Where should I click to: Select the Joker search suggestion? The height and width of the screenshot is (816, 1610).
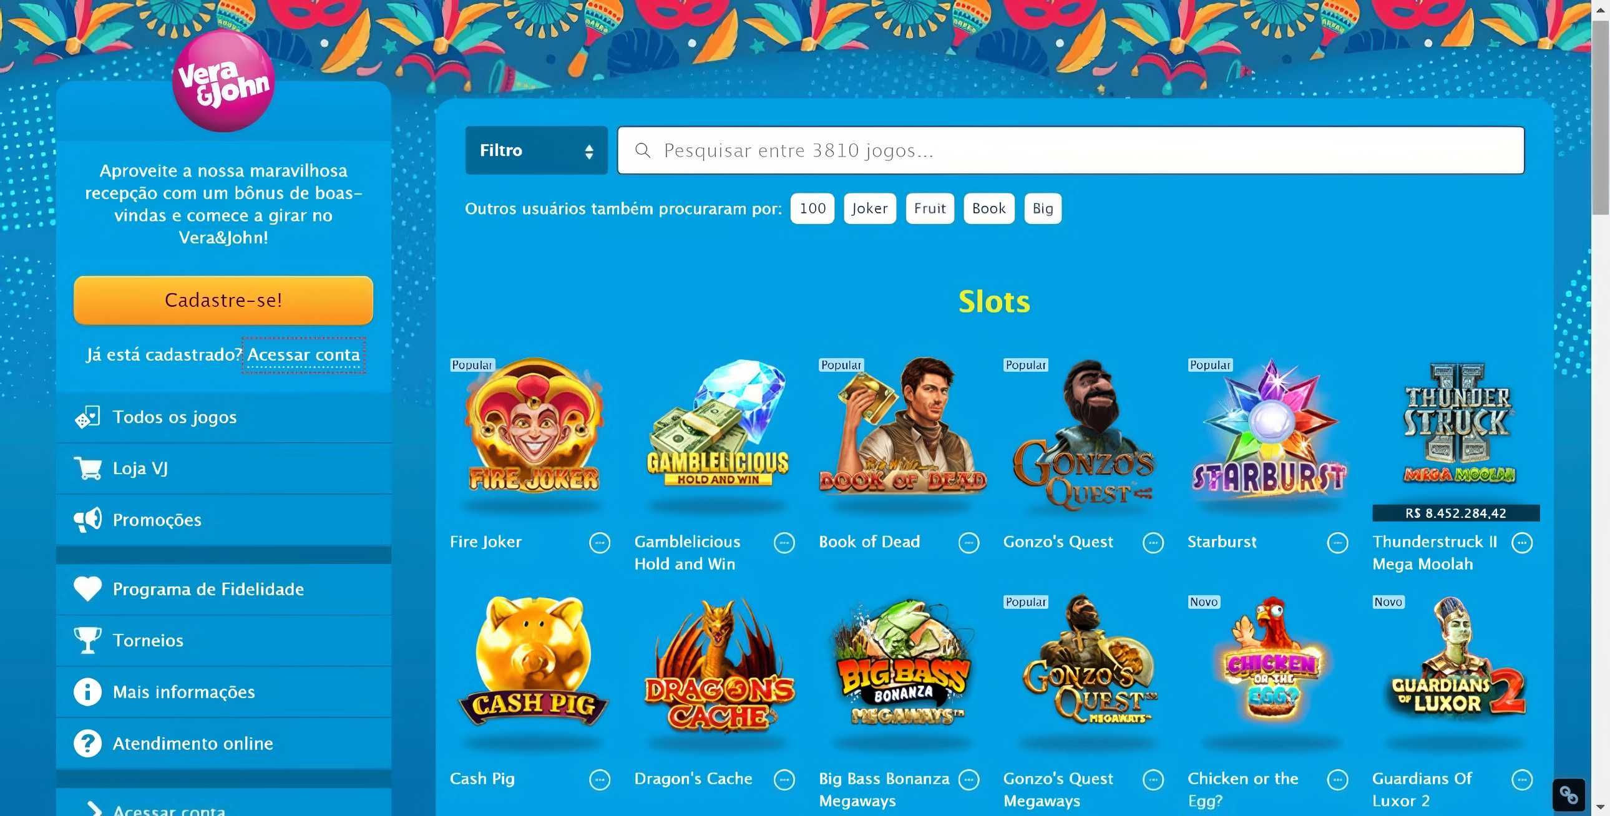869,208
